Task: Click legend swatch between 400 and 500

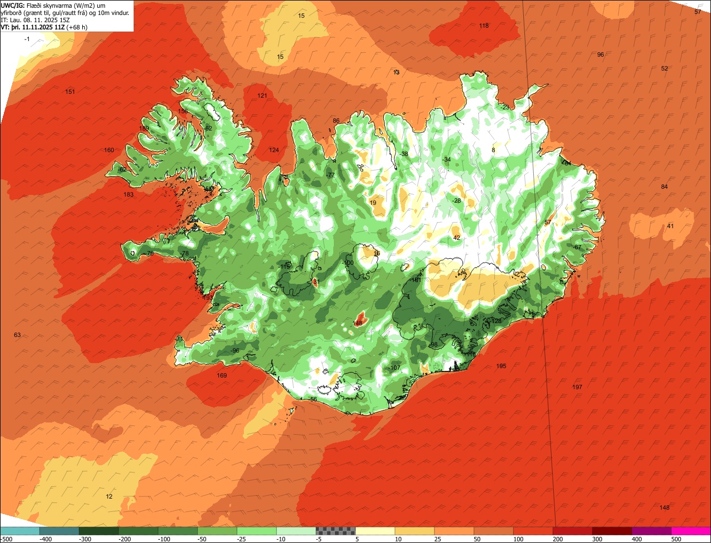Action: (651, 531)
